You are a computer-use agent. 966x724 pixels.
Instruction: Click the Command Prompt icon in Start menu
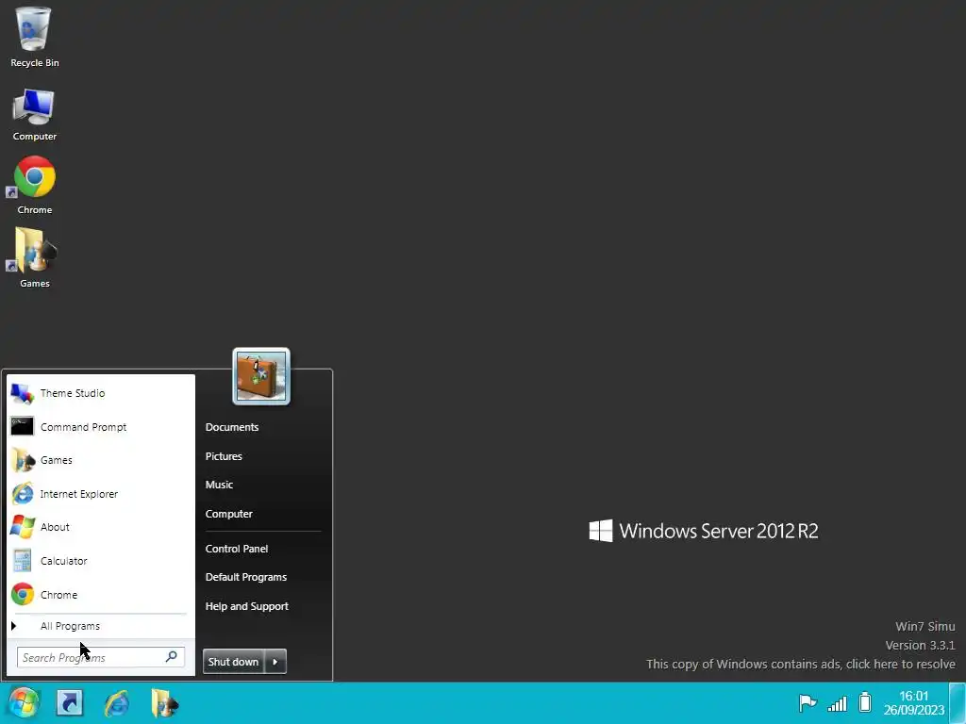point(23,426)
